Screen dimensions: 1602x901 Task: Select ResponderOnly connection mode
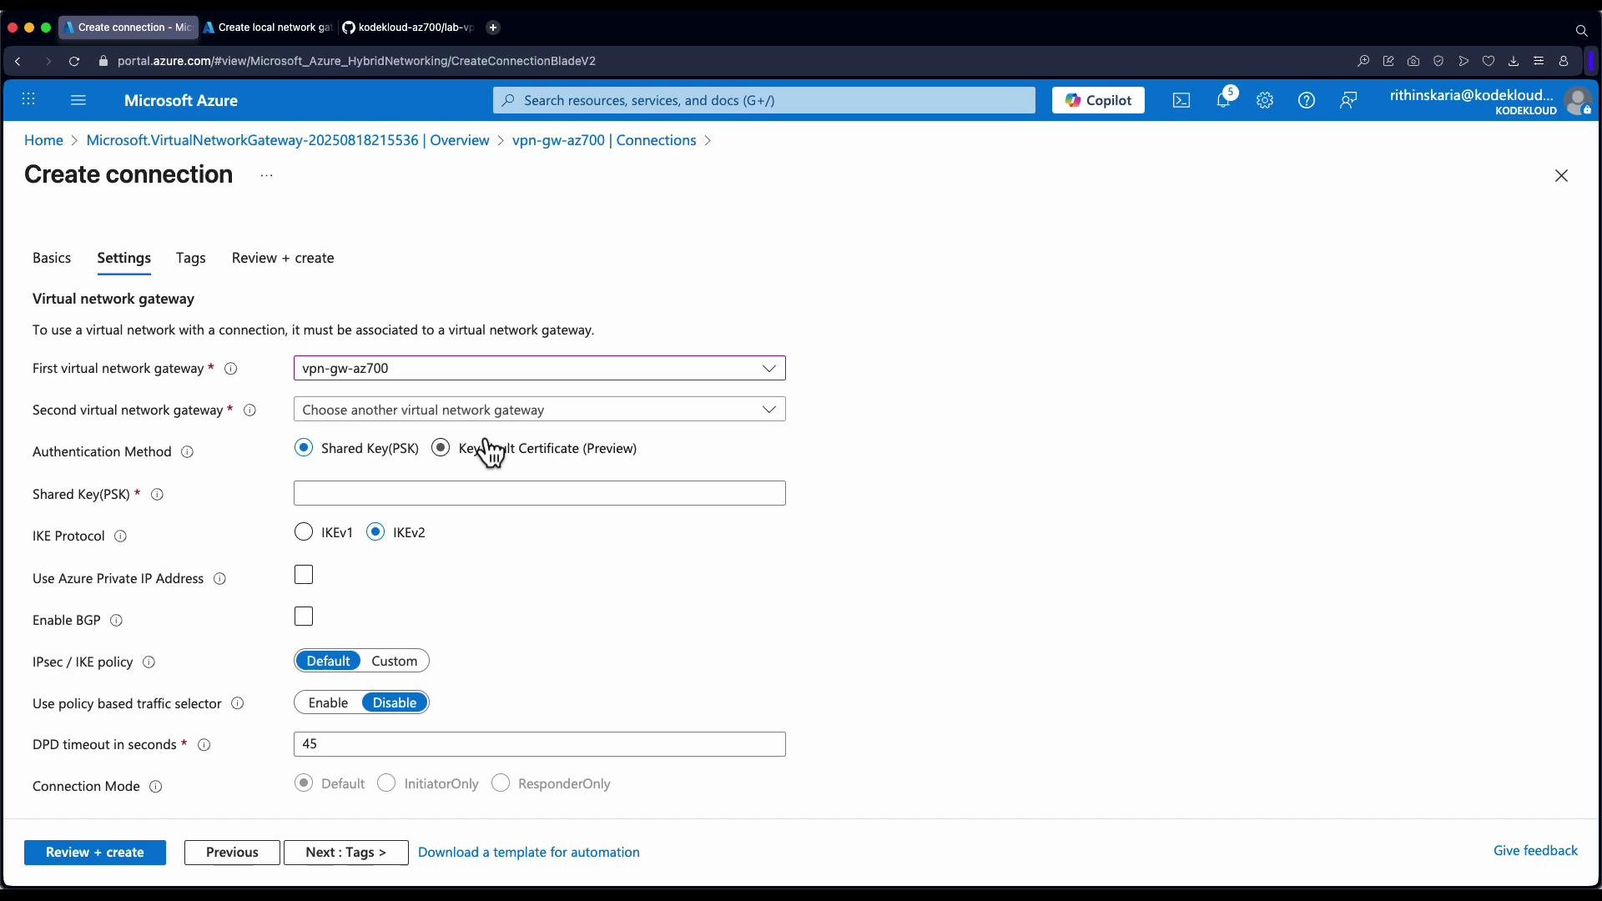pyautogui.click(x=501, y=783)
